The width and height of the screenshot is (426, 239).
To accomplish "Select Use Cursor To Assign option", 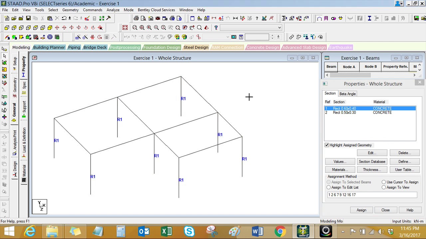I will [384, 182].
